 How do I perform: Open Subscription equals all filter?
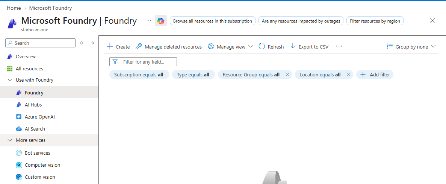139,75
